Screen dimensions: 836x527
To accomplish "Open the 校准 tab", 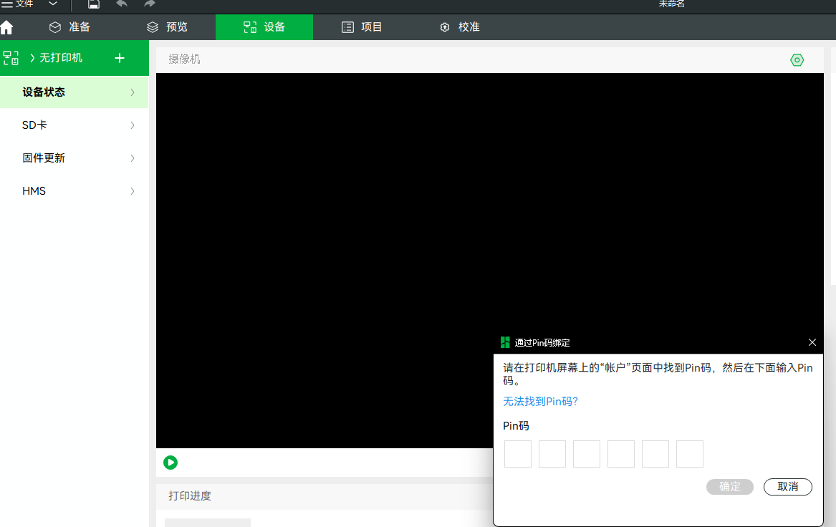I will [x=460, y=27].
